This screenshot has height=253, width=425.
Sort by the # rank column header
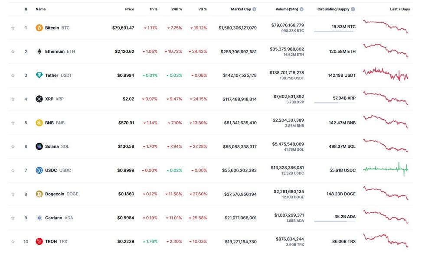coord(26,9)
